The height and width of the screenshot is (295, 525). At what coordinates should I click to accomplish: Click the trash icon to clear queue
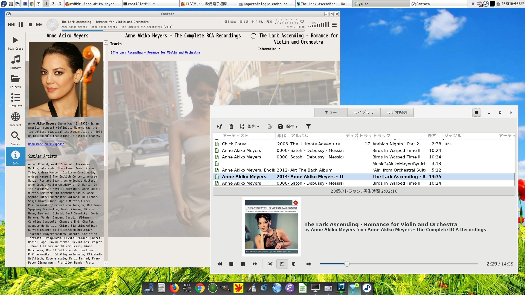[231, 126]
